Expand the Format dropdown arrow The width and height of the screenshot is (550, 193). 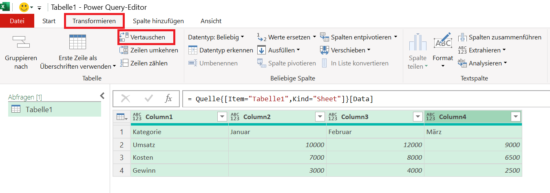[443, 66]
